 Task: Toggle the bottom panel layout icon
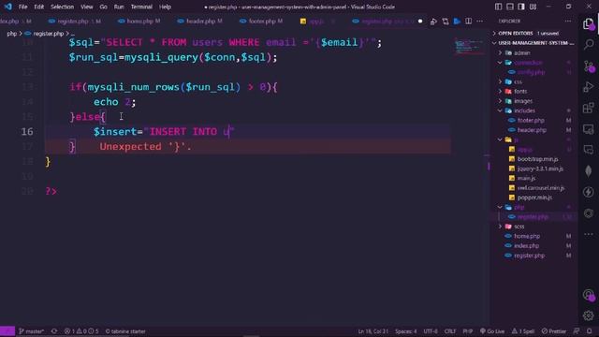[x=509, y=7]
